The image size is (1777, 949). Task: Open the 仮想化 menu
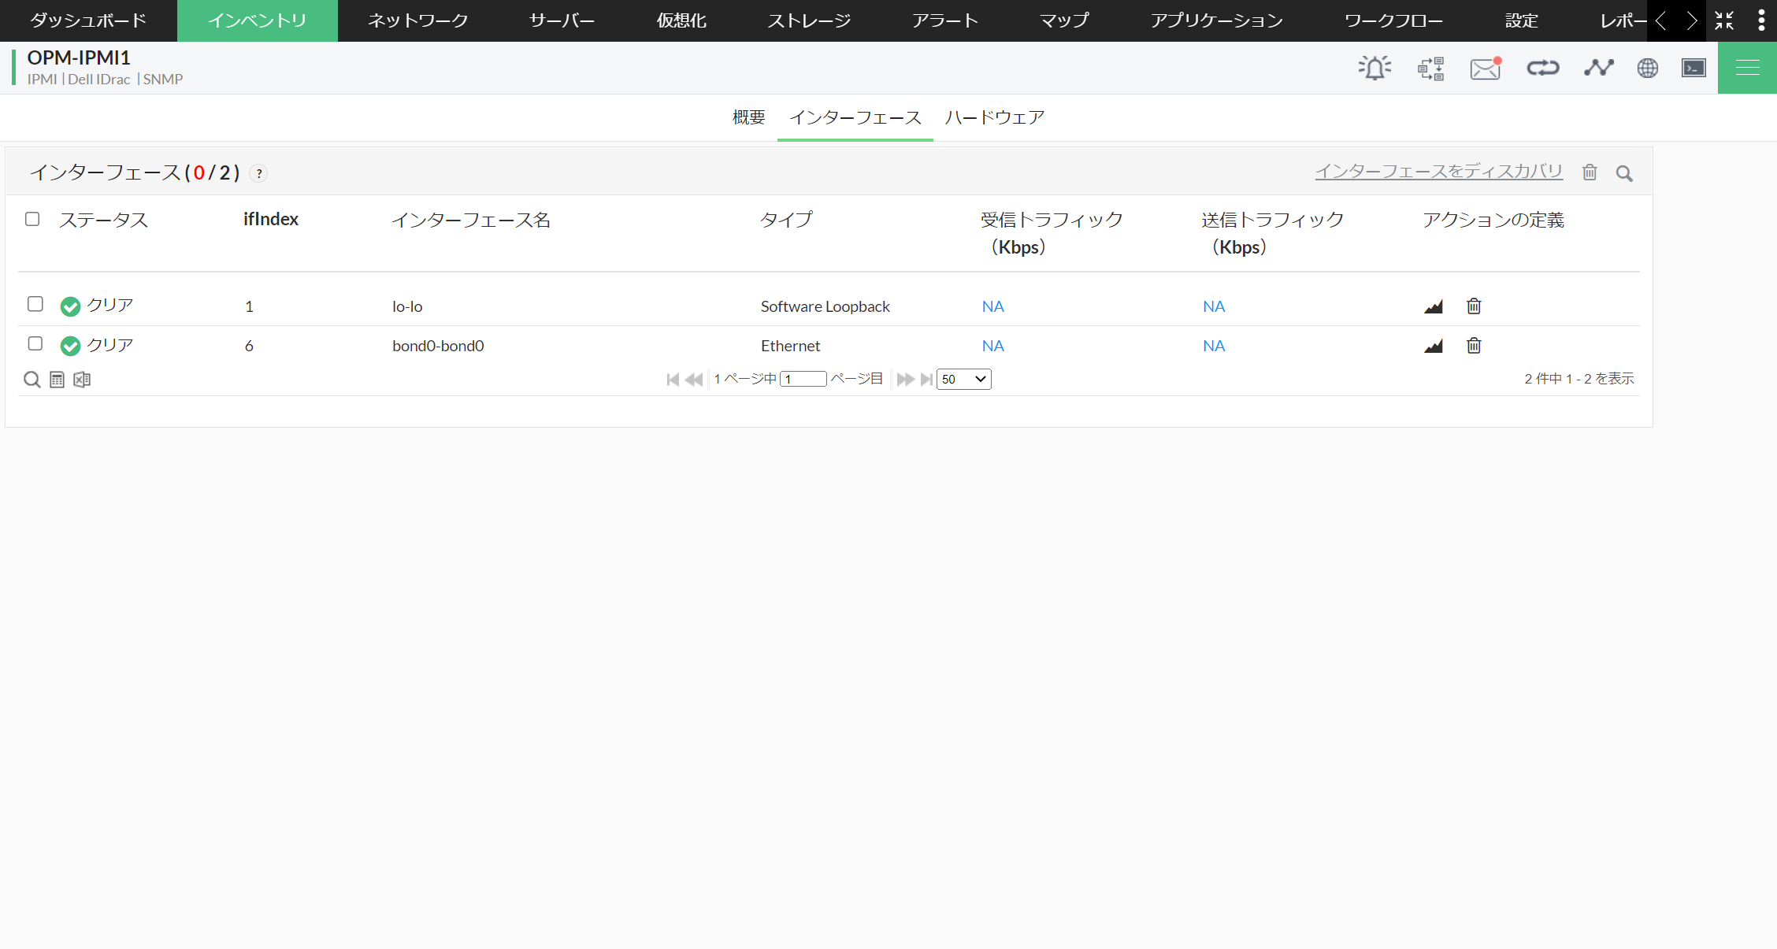[x=681, y=20]
